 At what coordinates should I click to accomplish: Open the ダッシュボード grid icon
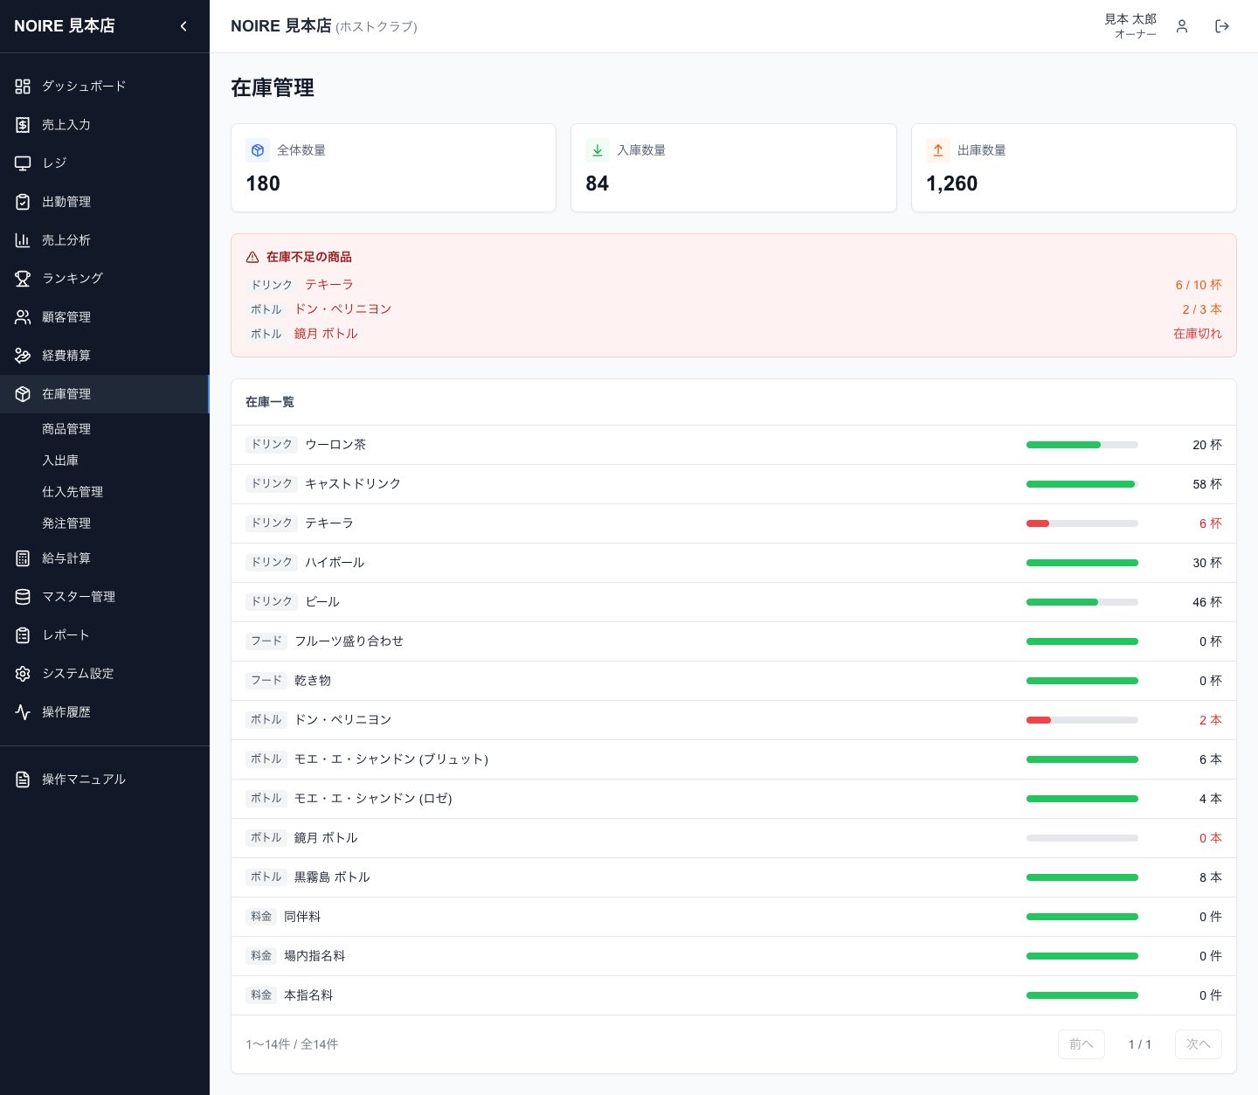[23, 87]
